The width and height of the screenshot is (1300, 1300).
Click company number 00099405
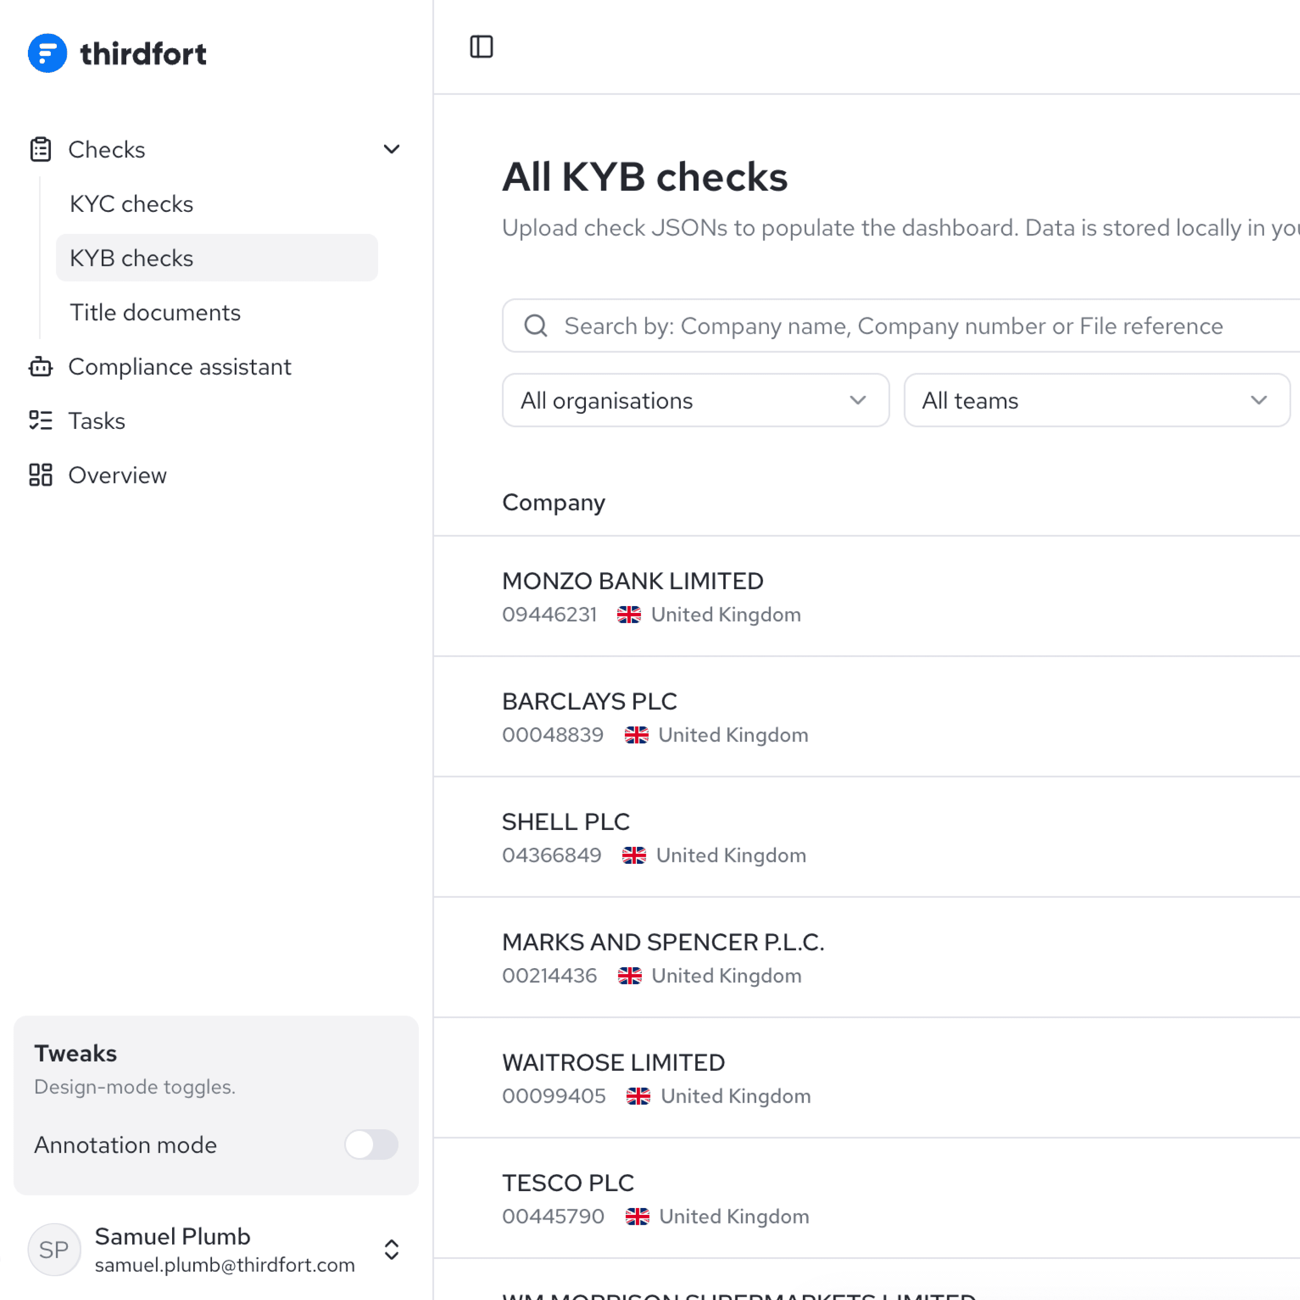(554, 1096)
